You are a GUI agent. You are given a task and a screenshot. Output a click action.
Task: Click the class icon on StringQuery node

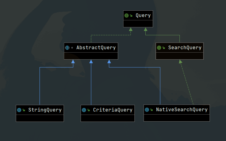click(x=19, y=110)
